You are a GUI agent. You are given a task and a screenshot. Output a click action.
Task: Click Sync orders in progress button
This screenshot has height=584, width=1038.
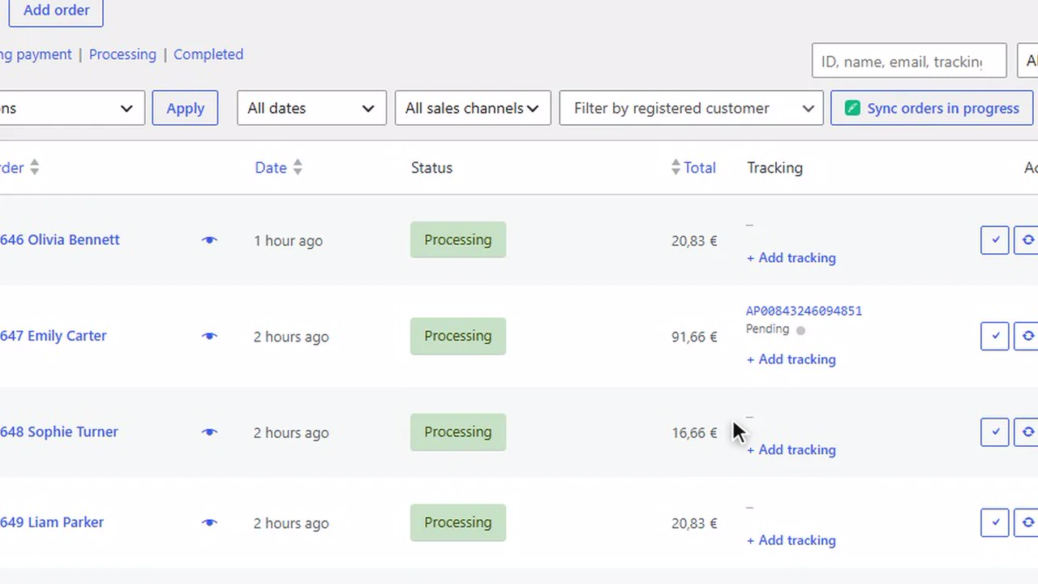[x=932, y=108]
